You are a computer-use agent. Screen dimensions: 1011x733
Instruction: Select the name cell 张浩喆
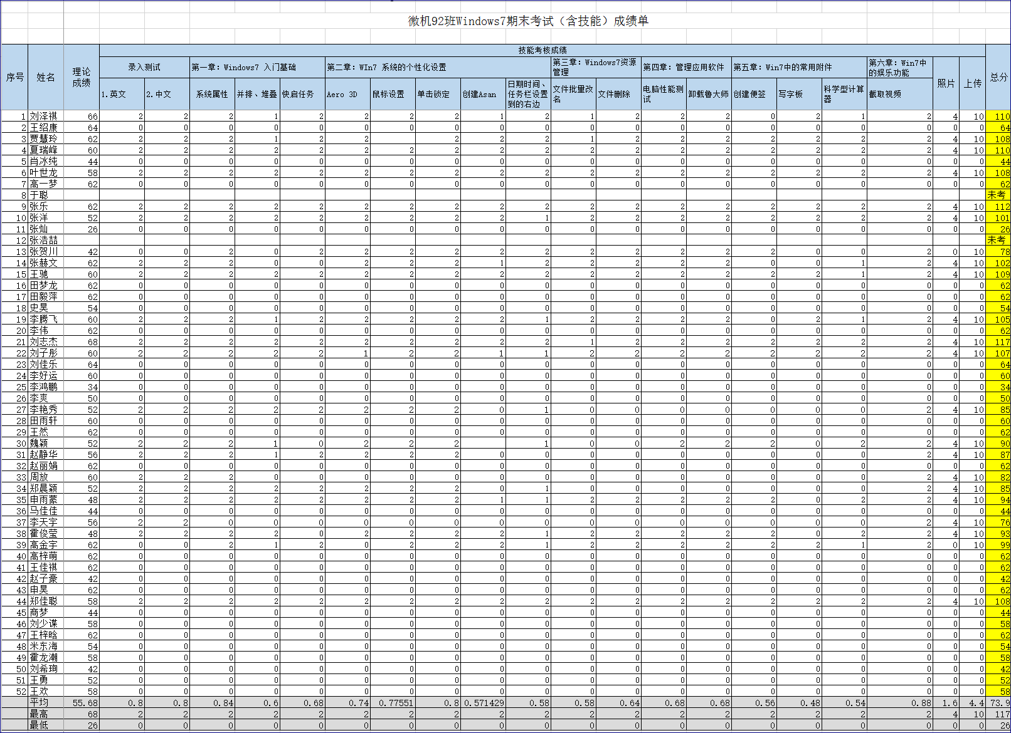pyautogui.click(x=46, y=241)
